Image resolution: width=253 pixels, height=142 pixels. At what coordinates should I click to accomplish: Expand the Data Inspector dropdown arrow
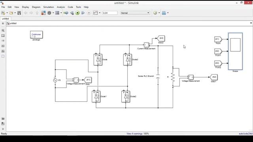[x=100, y=13]
